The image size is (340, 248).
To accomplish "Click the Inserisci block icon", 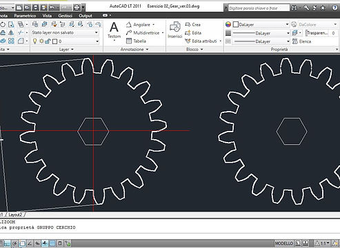I will tap(175, 30).
